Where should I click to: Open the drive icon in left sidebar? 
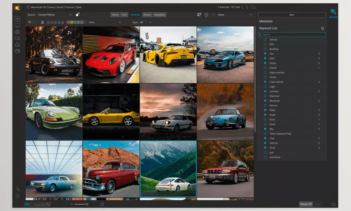17,45
